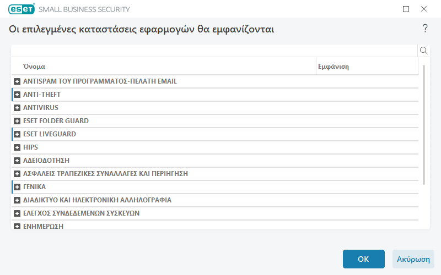Click the Εμφάνιση column header
Image resolution: width=441 pixels, height=275 pixels.
pyautogui.click(x=367, y=67)
